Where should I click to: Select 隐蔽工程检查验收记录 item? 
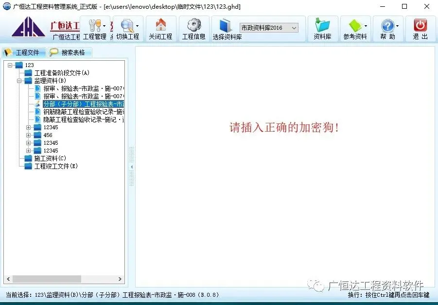(84, 119)
